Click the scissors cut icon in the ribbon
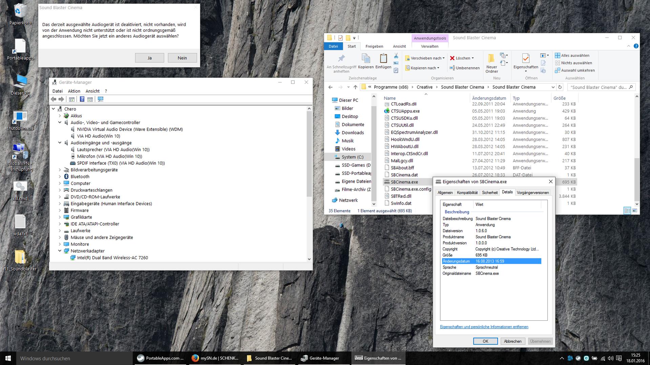This screenshot has width=650, height=365. tap(396, 55)
